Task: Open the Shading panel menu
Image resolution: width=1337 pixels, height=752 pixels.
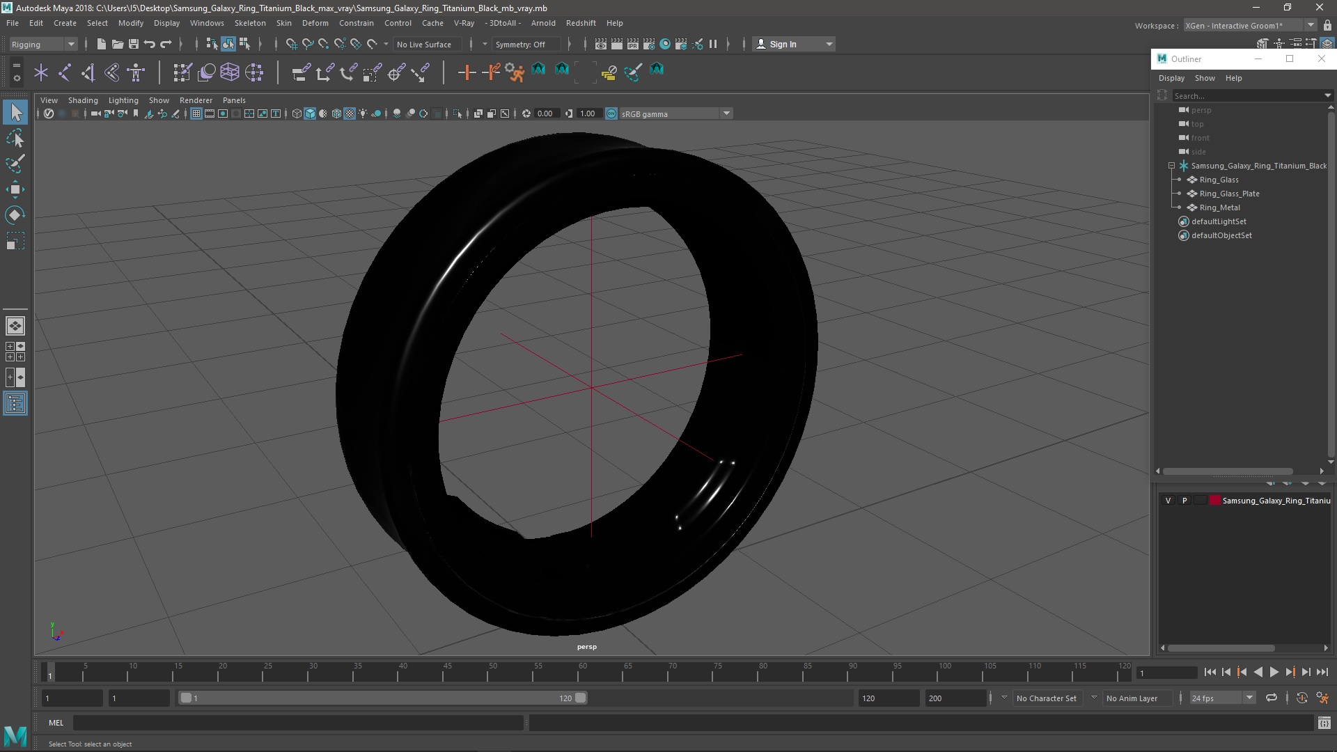Action: (x=83, y=100)
